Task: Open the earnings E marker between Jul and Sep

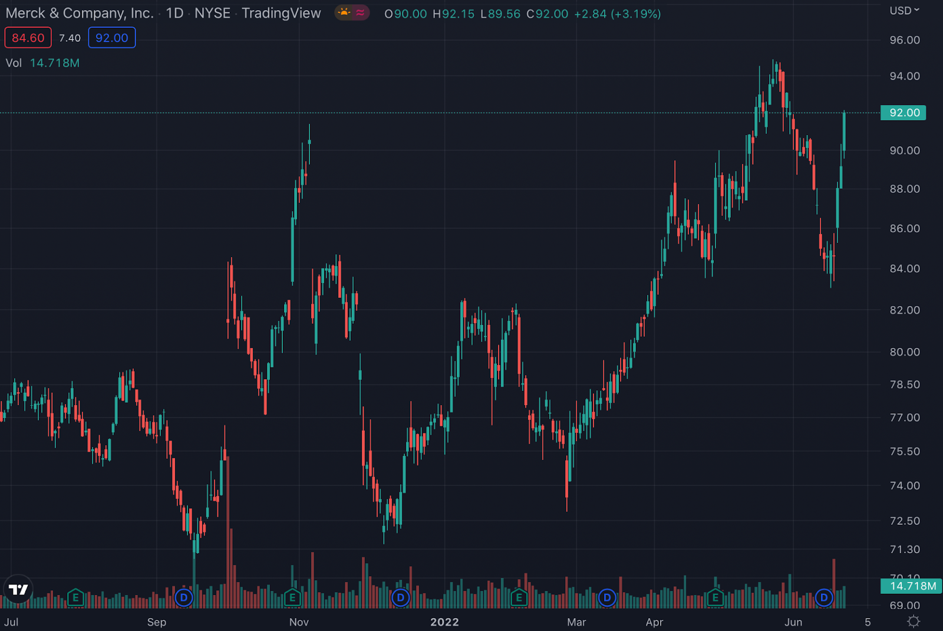Action: coord(75,597)
